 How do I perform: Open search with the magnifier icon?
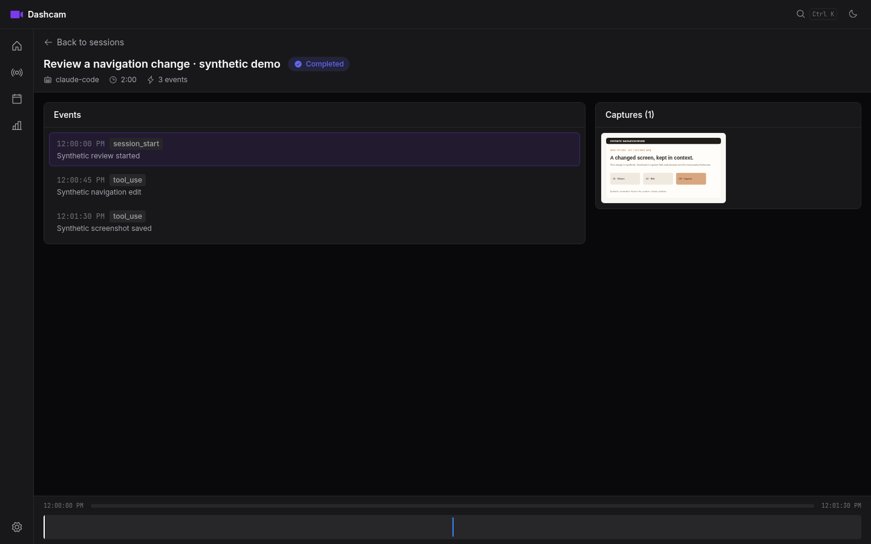point(800,14)
